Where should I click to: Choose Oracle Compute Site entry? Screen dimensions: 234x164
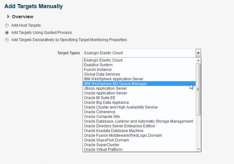click(139, 117)
